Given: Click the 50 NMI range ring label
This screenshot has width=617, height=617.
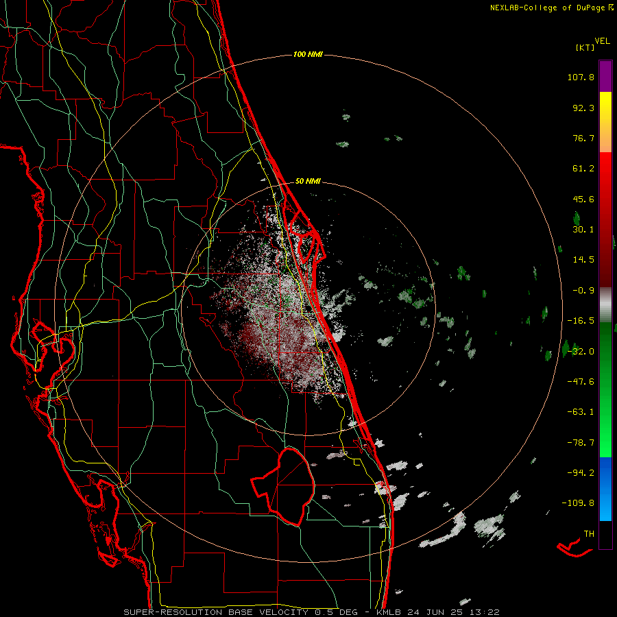Looking at the screenshot, I should tap(308, 181).
